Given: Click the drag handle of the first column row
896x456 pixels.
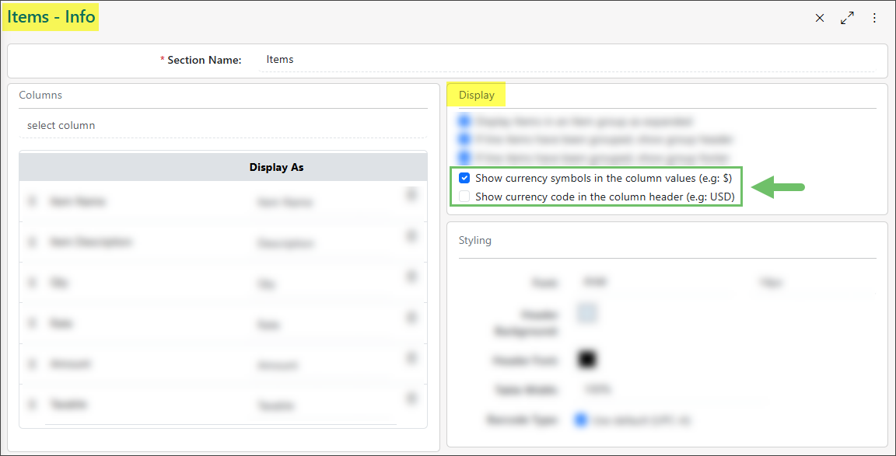Looking at the screenshot, I should [32, 200].
